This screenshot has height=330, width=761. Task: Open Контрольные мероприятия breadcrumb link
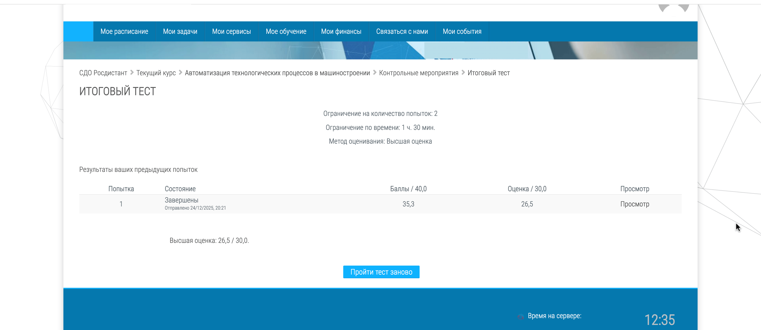418,73
